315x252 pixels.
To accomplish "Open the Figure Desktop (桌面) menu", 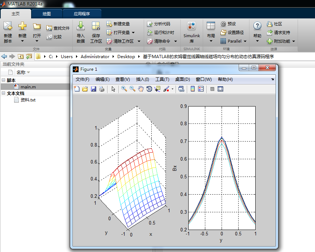I will (x=182, y=79).
